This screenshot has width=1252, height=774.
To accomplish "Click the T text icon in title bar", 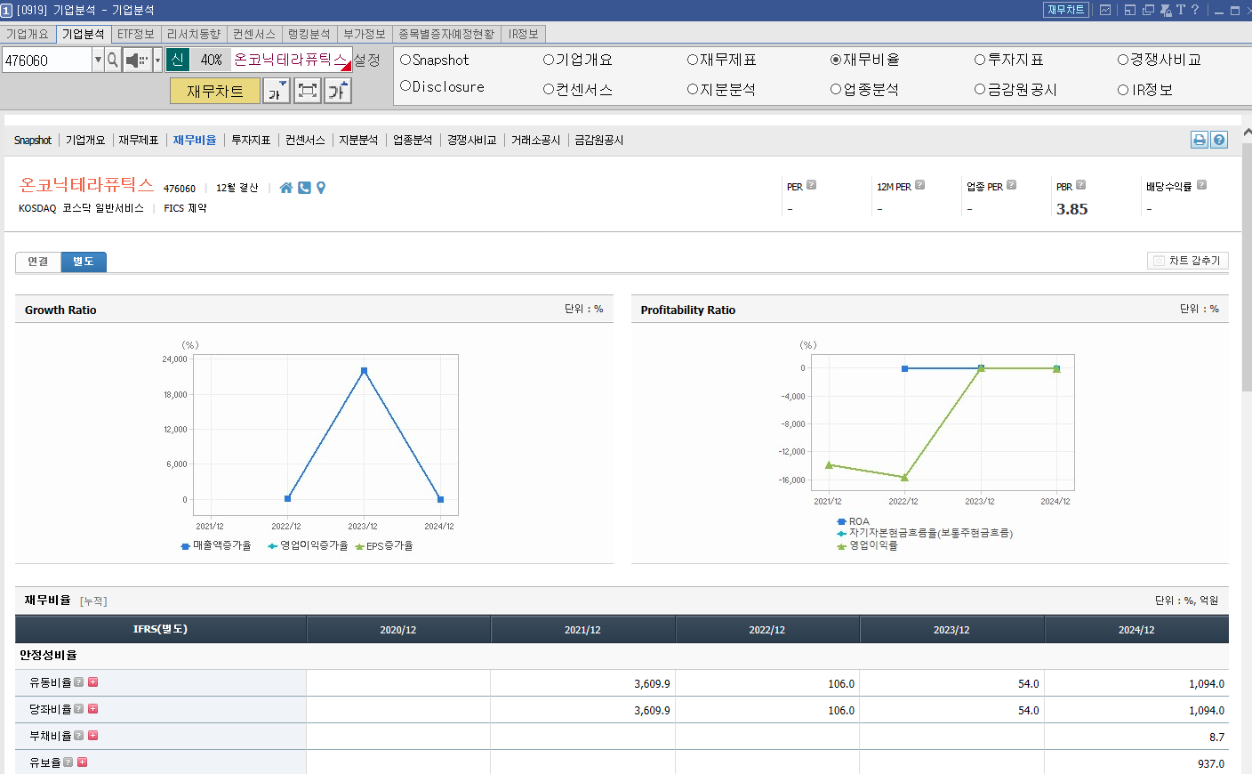I will click(1181, 10).
